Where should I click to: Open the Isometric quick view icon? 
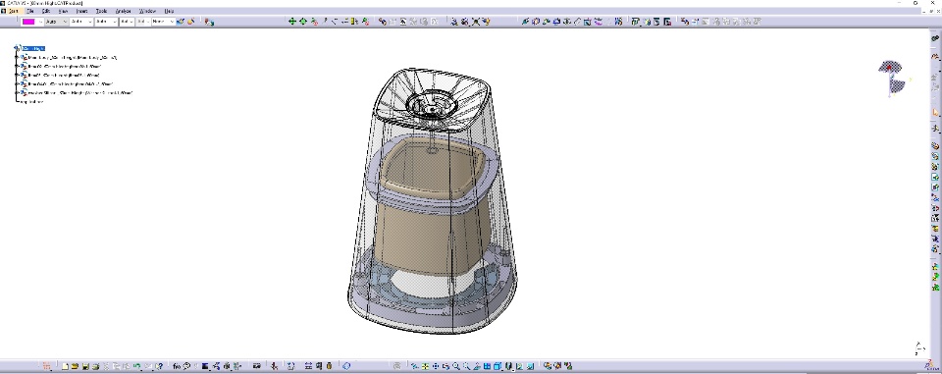[498, 365]
